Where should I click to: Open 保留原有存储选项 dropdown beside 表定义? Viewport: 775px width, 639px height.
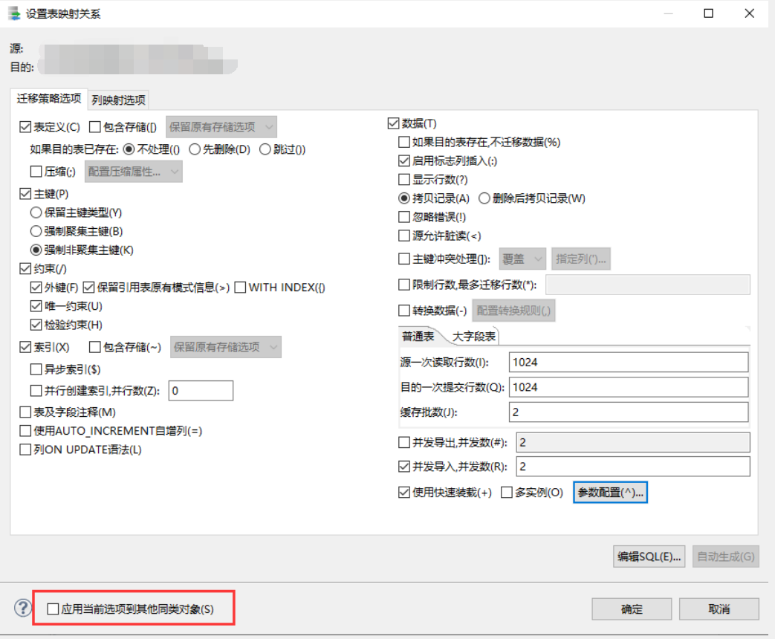click(x=221, y=127)
